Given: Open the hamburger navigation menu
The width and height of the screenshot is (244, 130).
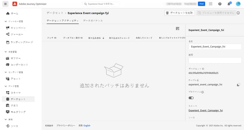Looking at the screenshot, I should tap(5, 4).
